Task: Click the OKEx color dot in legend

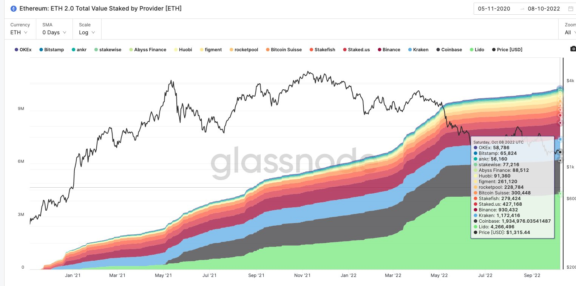Action: (x=16, y=50)
